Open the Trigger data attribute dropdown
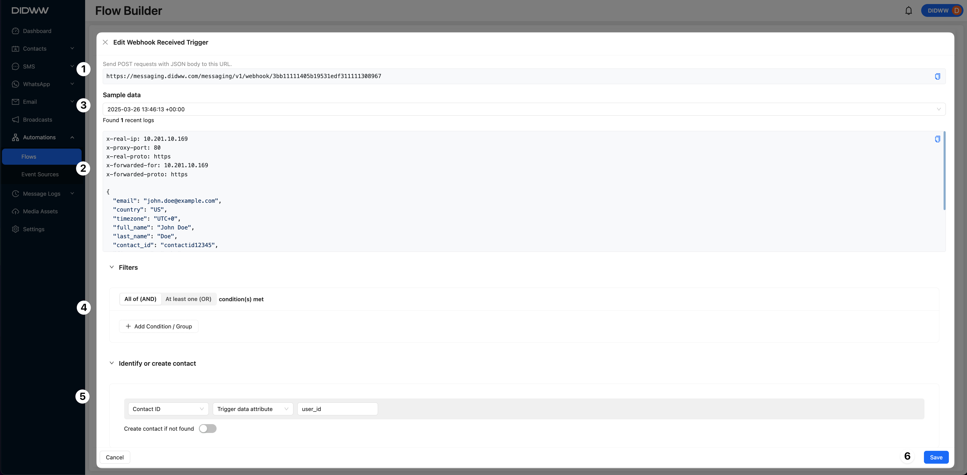This screenshot has width=967, height=475. point(253,409)
